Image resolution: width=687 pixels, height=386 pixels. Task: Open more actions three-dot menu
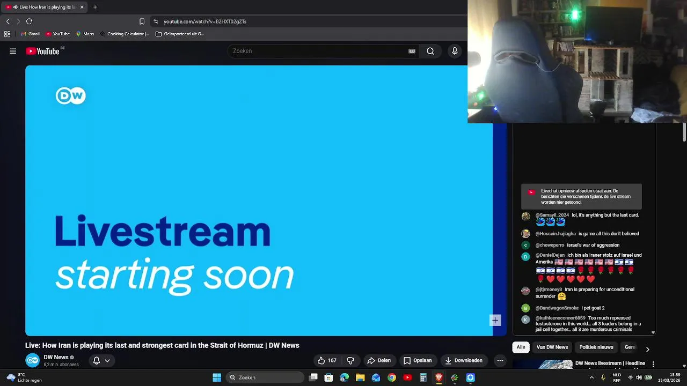point(500,360)
